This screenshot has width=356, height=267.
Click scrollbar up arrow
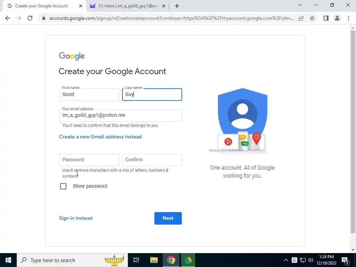(x=353, y=28)
